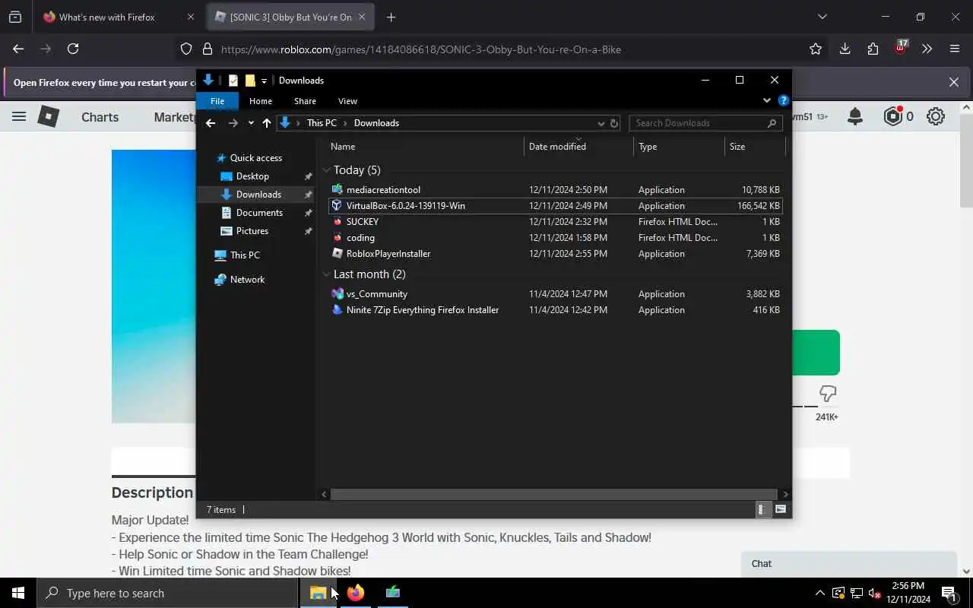This screenshot has height=608, width=973.
Task: Open mediacreationtool file in Downloads
Action: click(x=383, y=189)
